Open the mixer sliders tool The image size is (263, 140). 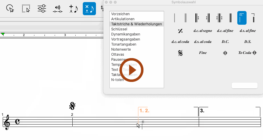pyautogui.click(x=42, y=9)
